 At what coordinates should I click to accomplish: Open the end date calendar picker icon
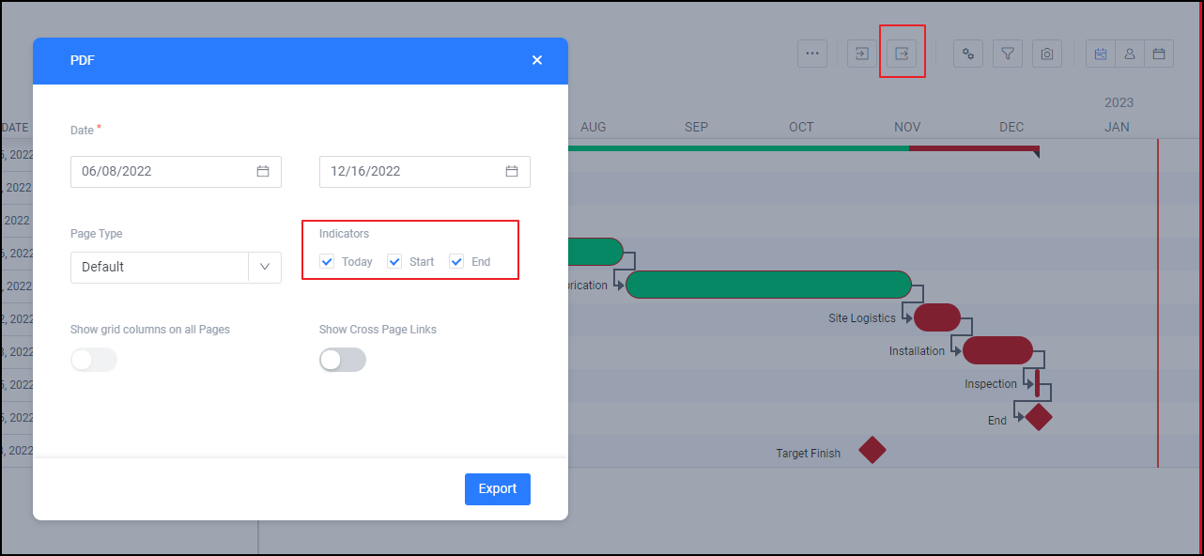tap(512, 171)
